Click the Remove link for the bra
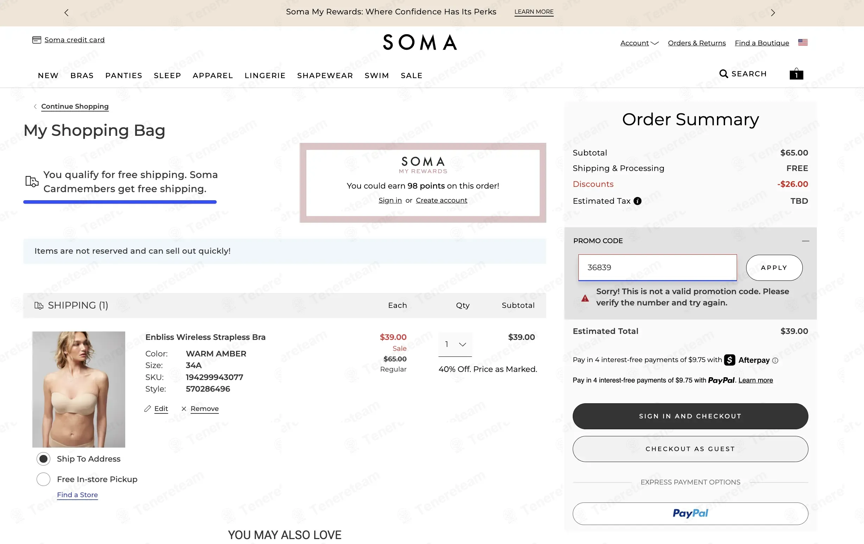This screenshot has height=544, width=864. 204,409
